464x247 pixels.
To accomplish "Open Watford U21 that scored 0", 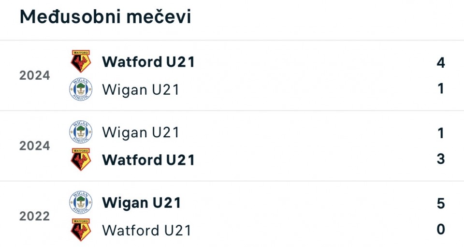I will [147, 230].
